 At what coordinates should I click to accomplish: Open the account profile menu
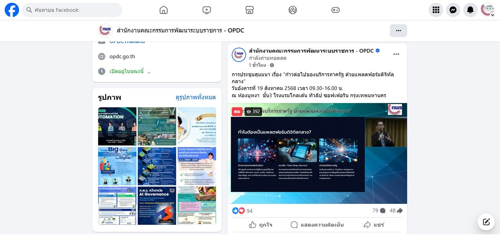(x=488, y=10)
